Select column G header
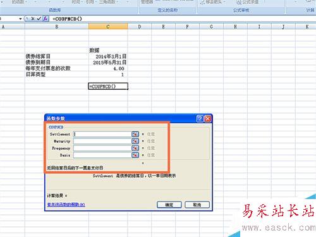The image size is (316, 237). pyautogui.click(x=211, y=27)
